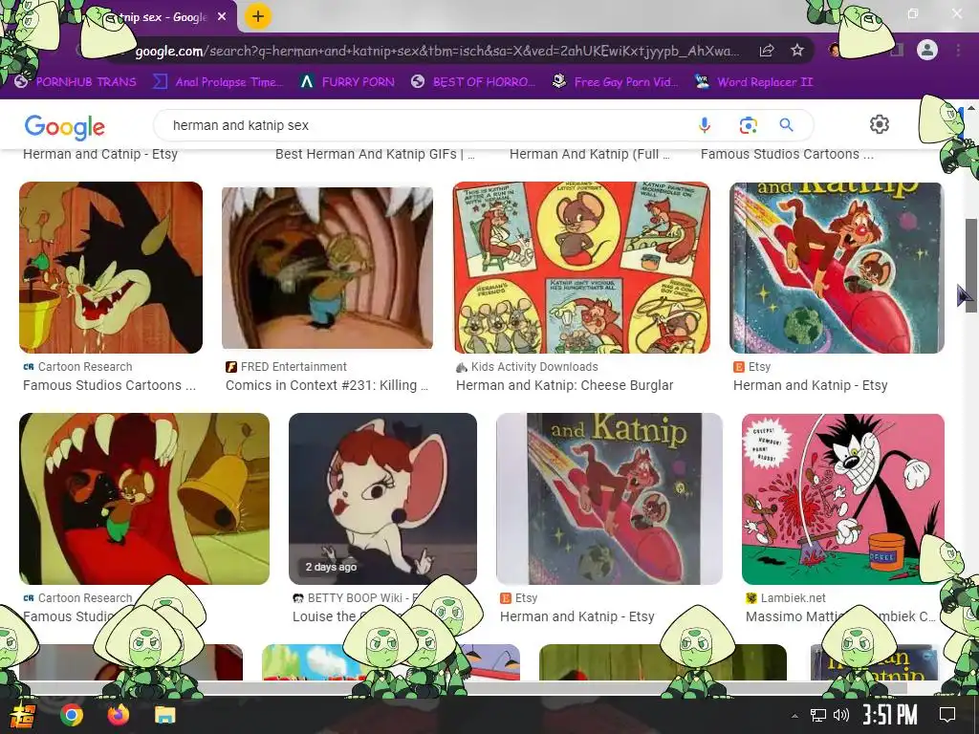Image resolution: width=979 pixels, height=734 pixels.
Task: Launch Chrome from the taskbar
Action: click(71, 715)
